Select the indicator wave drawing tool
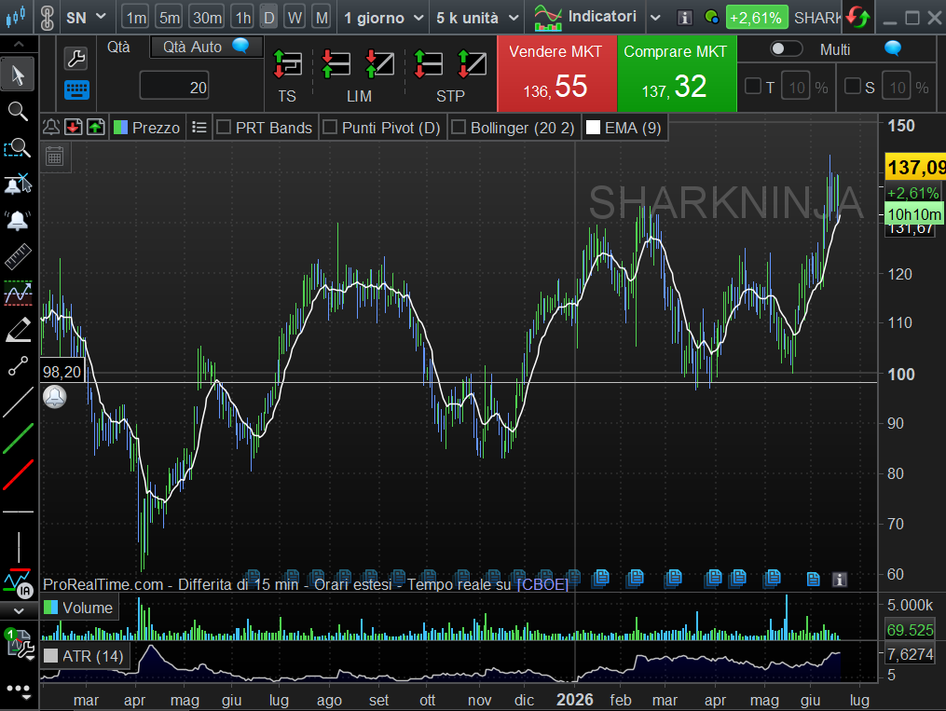Image resolution: width=946 pixels, height=711 pixels. [x=18, y=294]
